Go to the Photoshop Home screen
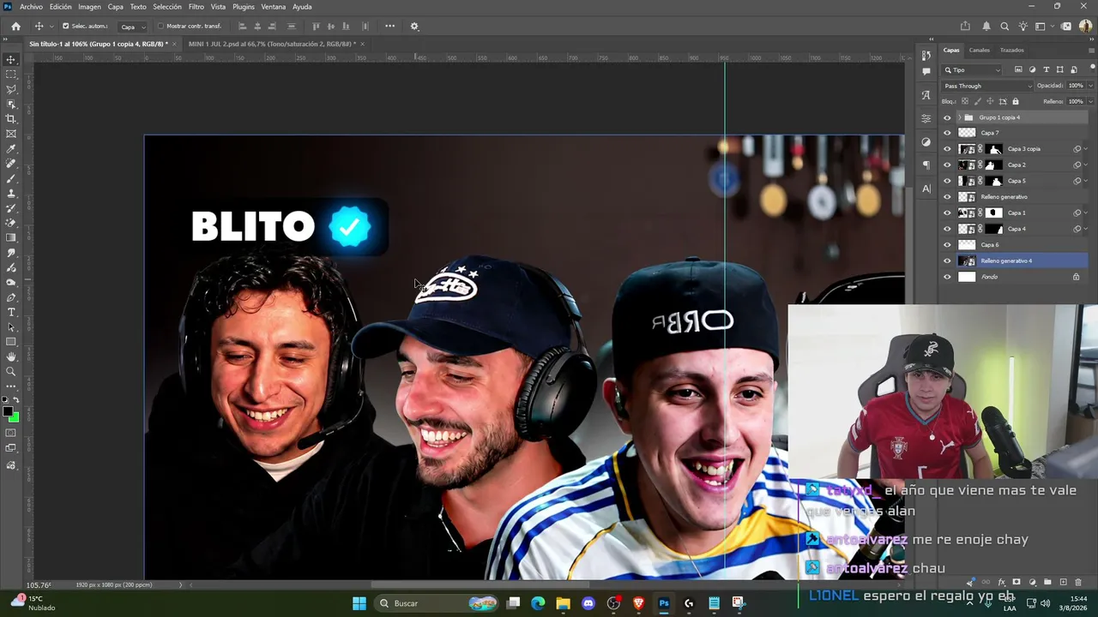Viewport: 1098px width, 617px height. pos(15,26)
